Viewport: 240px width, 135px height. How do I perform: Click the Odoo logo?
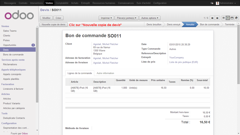[19, 15]
